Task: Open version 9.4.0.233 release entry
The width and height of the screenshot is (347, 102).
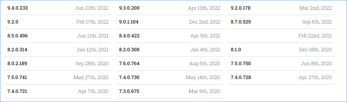Action: [17, 8]
